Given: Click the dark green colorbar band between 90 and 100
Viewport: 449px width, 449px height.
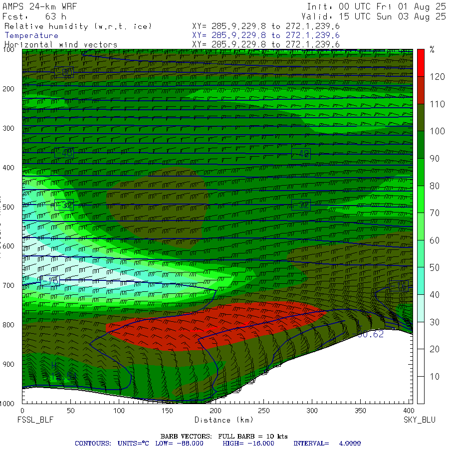Looking at the screenshot, I should click(421, 145).
